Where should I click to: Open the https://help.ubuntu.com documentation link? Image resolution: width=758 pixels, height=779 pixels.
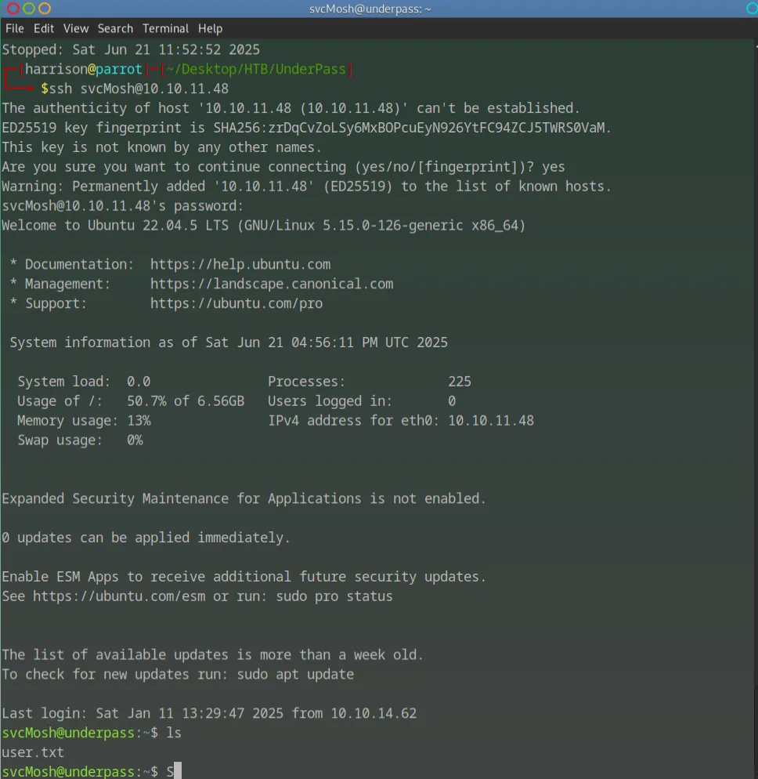[x=240, y=264]
